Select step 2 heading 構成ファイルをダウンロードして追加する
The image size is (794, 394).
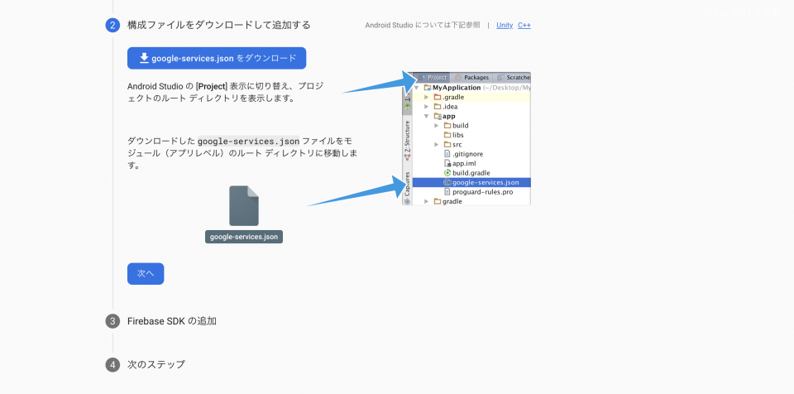218,25
